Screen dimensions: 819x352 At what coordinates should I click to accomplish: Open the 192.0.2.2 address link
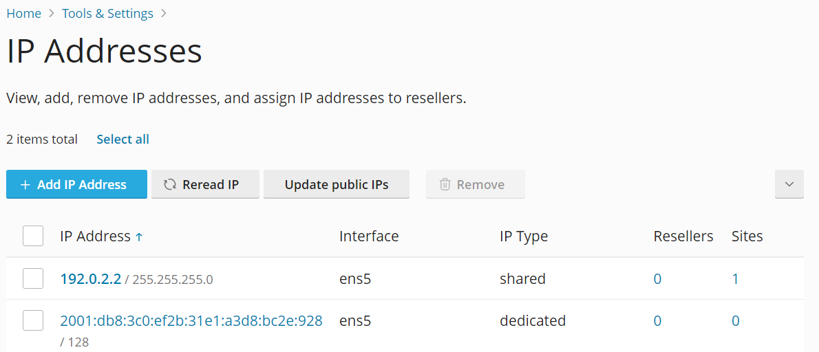(91, 279)
